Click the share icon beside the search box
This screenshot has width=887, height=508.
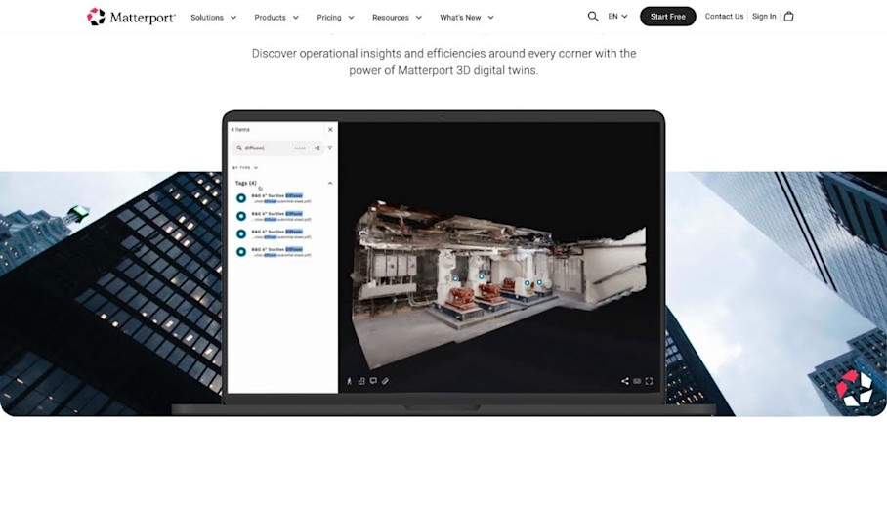pyautogui.click(x=317, y=148)
